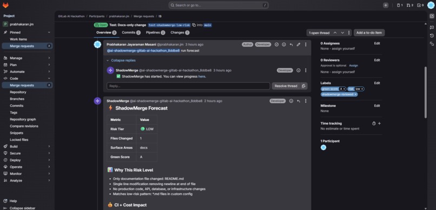Open the edit panel icon in right rail
Image resolution: width=436 pixels, height=210 pixels.
[x=432, y=16]
